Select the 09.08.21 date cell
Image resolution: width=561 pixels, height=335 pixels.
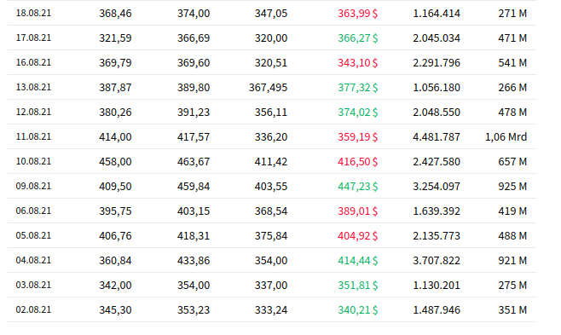coord(33,187)
